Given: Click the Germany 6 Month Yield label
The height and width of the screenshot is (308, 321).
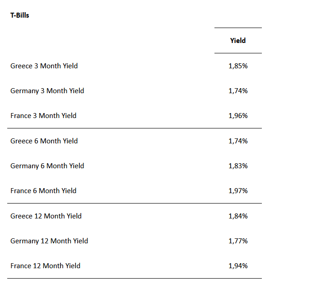Looking at the screenshot, I should 47,166.
